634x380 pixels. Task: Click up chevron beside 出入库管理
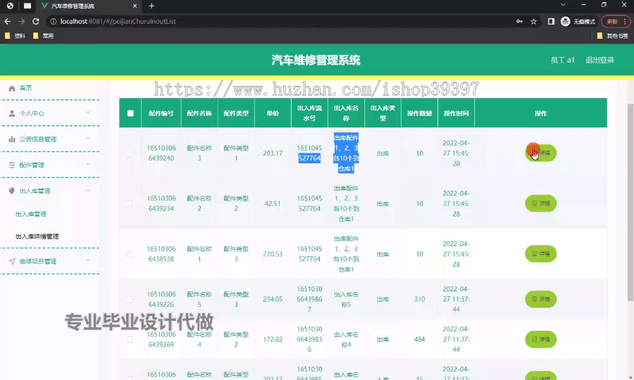88,190
